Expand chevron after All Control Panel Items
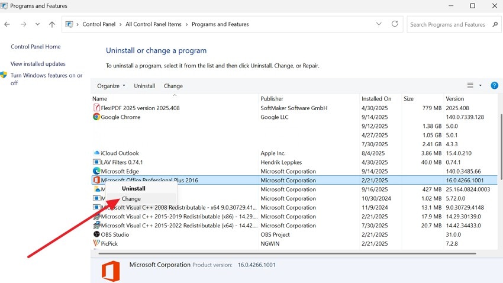The height and width of the screenshot is (283, 503). click(x=186, y=24)
